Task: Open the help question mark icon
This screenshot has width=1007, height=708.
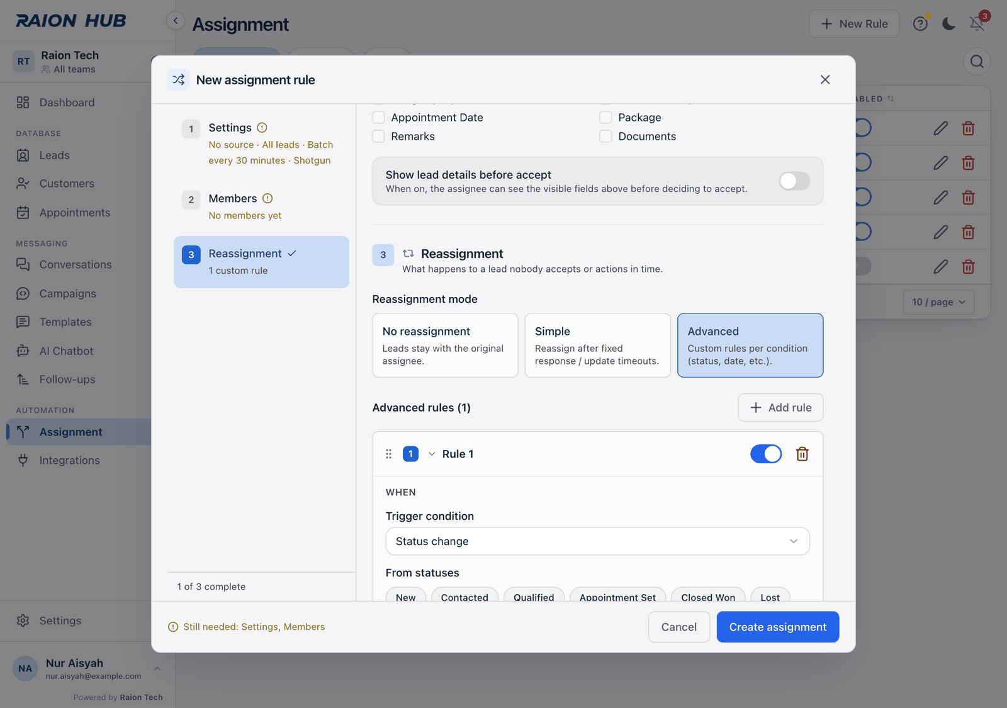Action: coord(920,24)
